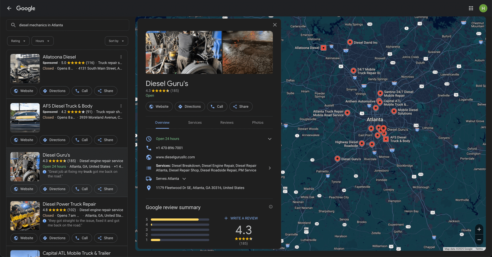Switch to the Services tab
This screenshot has width=492, height=257.
(195, 123)
